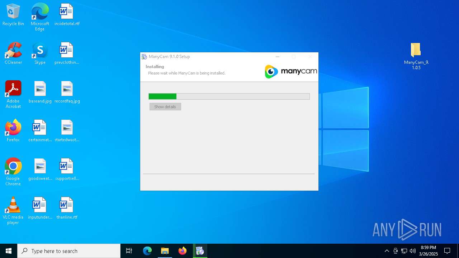Screen dimensions: 459x258
Task: Open the Recycle Bin desktop icon
Action: tap(13, 15)
